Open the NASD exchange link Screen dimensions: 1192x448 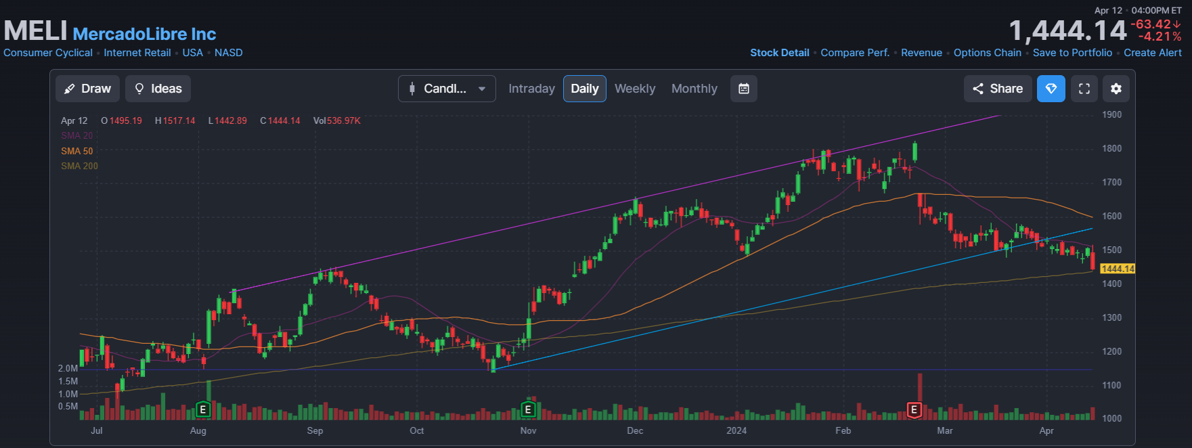tap(229, 53)
